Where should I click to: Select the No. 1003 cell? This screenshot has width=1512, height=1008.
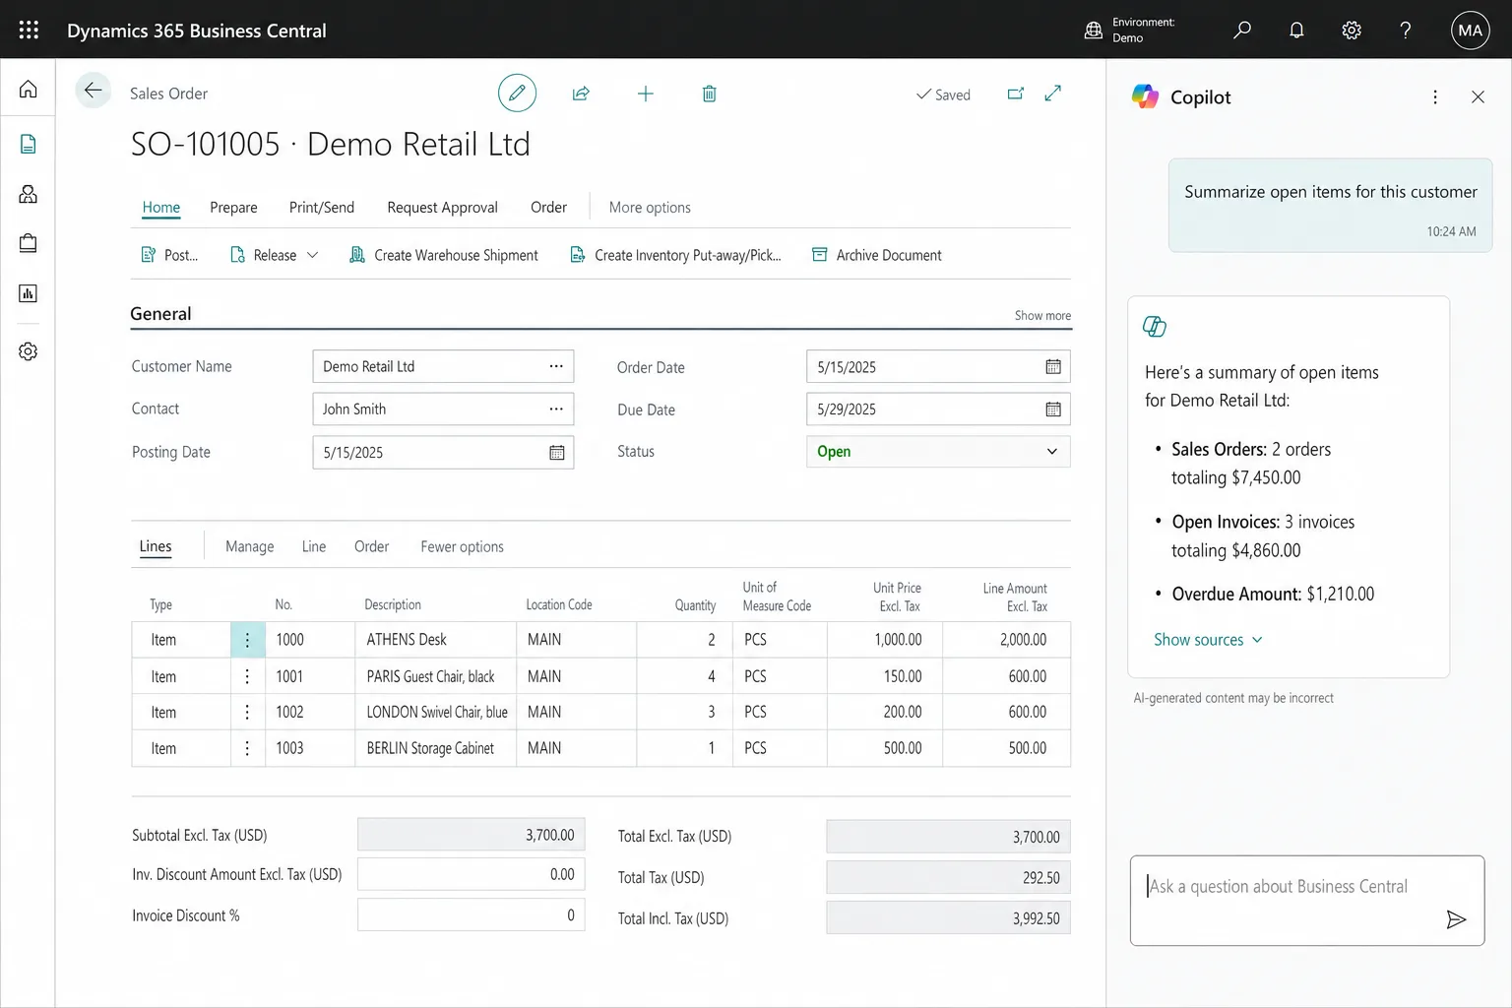[x=310, y=748]
